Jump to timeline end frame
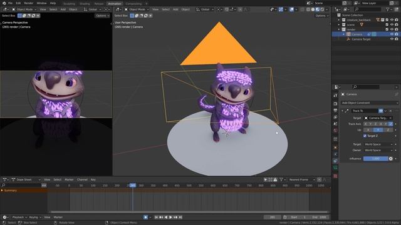 [180, 217]
